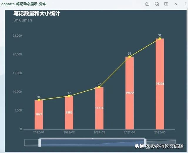
Task: Click the y-axis label 10,000
Action: (x=17, y=92)
